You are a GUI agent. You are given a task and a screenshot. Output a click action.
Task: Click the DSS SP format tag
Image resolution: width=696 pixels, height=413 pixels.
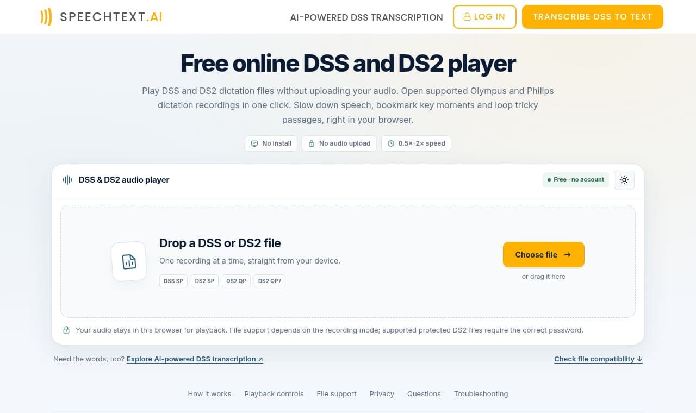(x=173, y=281)
